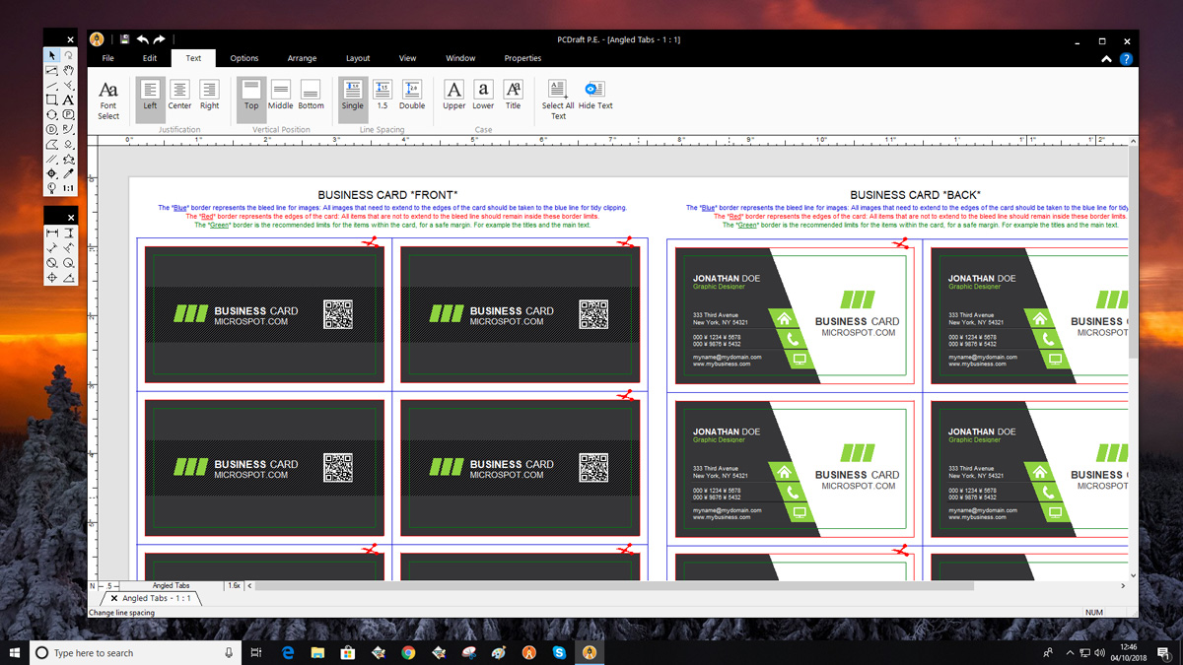Open Skype from the taskbar

[560, 652]
